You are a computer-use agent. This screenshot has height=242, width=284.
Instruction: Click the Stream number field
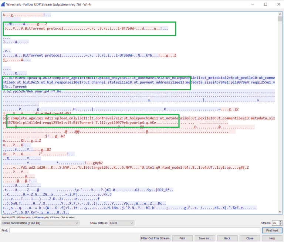[x=275, y=223]
